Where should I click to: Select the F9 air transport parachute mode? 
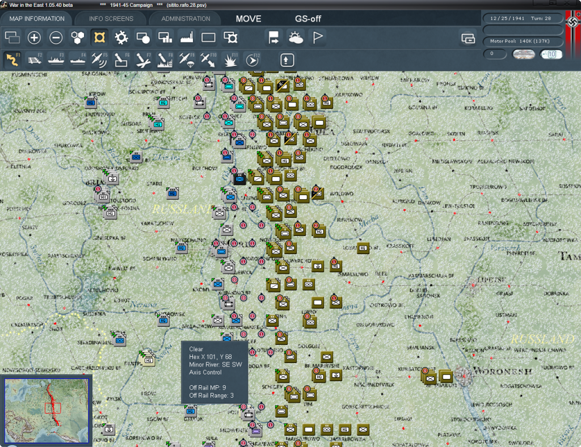[x=187, y=60]
